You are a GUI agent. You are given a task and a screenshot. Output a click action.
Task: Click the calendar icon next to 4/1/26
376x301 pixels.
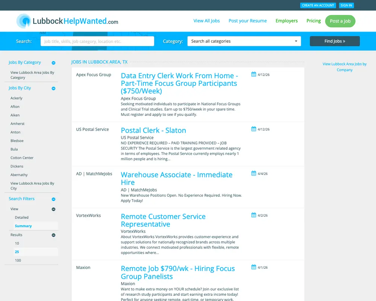(x=253, y=267)
